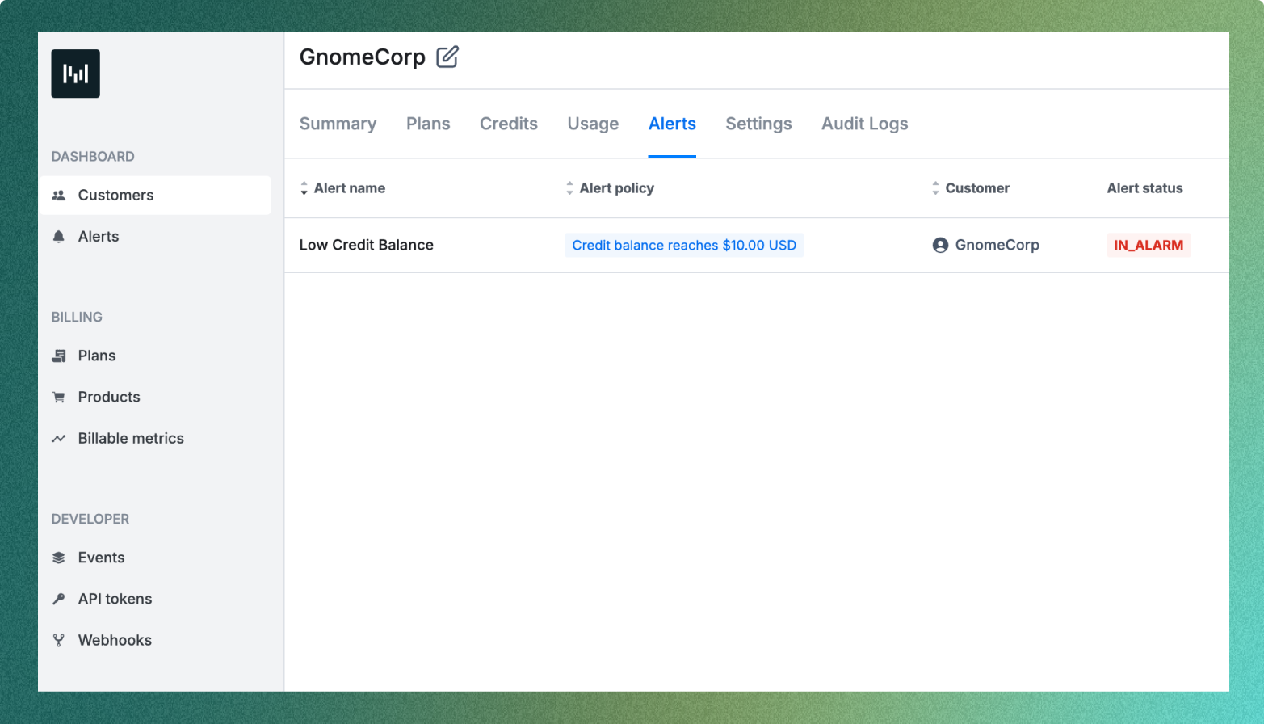
Task: Click the API tokens key icon
Action: point(58,599)
